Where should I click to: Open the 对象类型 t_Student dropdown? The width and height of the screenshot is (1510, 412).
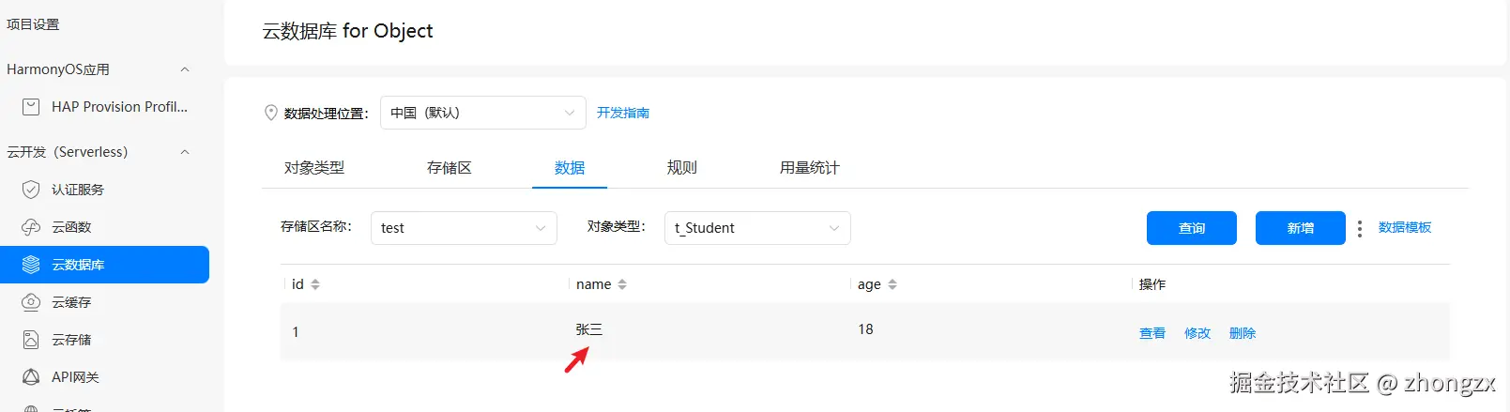[x=757, y=228]
